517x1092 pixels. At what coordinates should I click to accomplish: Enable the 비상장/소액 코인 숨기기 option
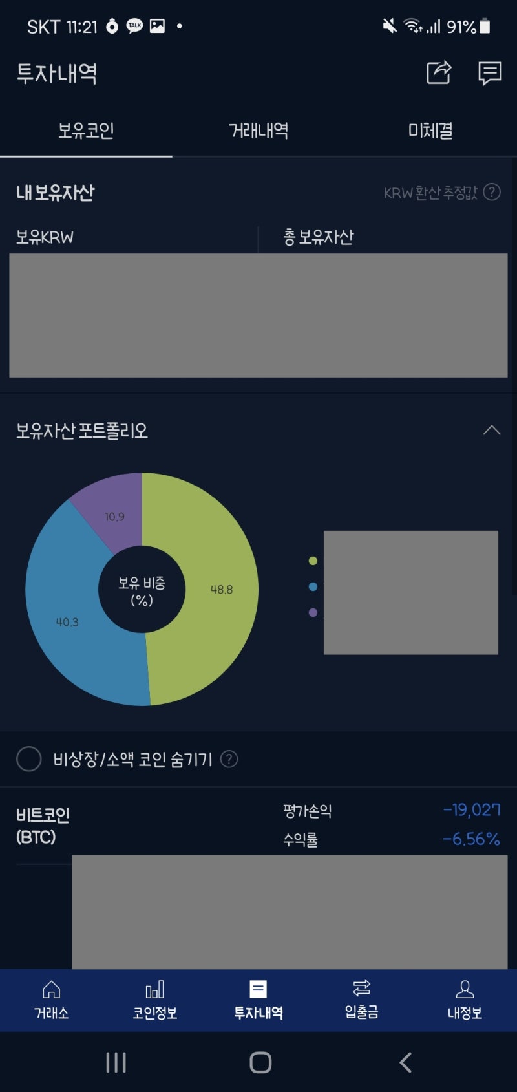click(28, 759)
